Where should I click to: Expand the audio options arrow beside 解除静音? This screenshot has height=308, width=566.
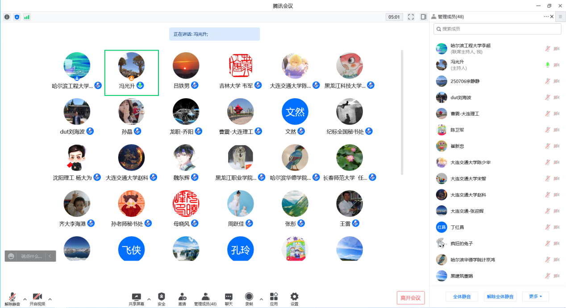pyautogui.click(x=25, y=299)
